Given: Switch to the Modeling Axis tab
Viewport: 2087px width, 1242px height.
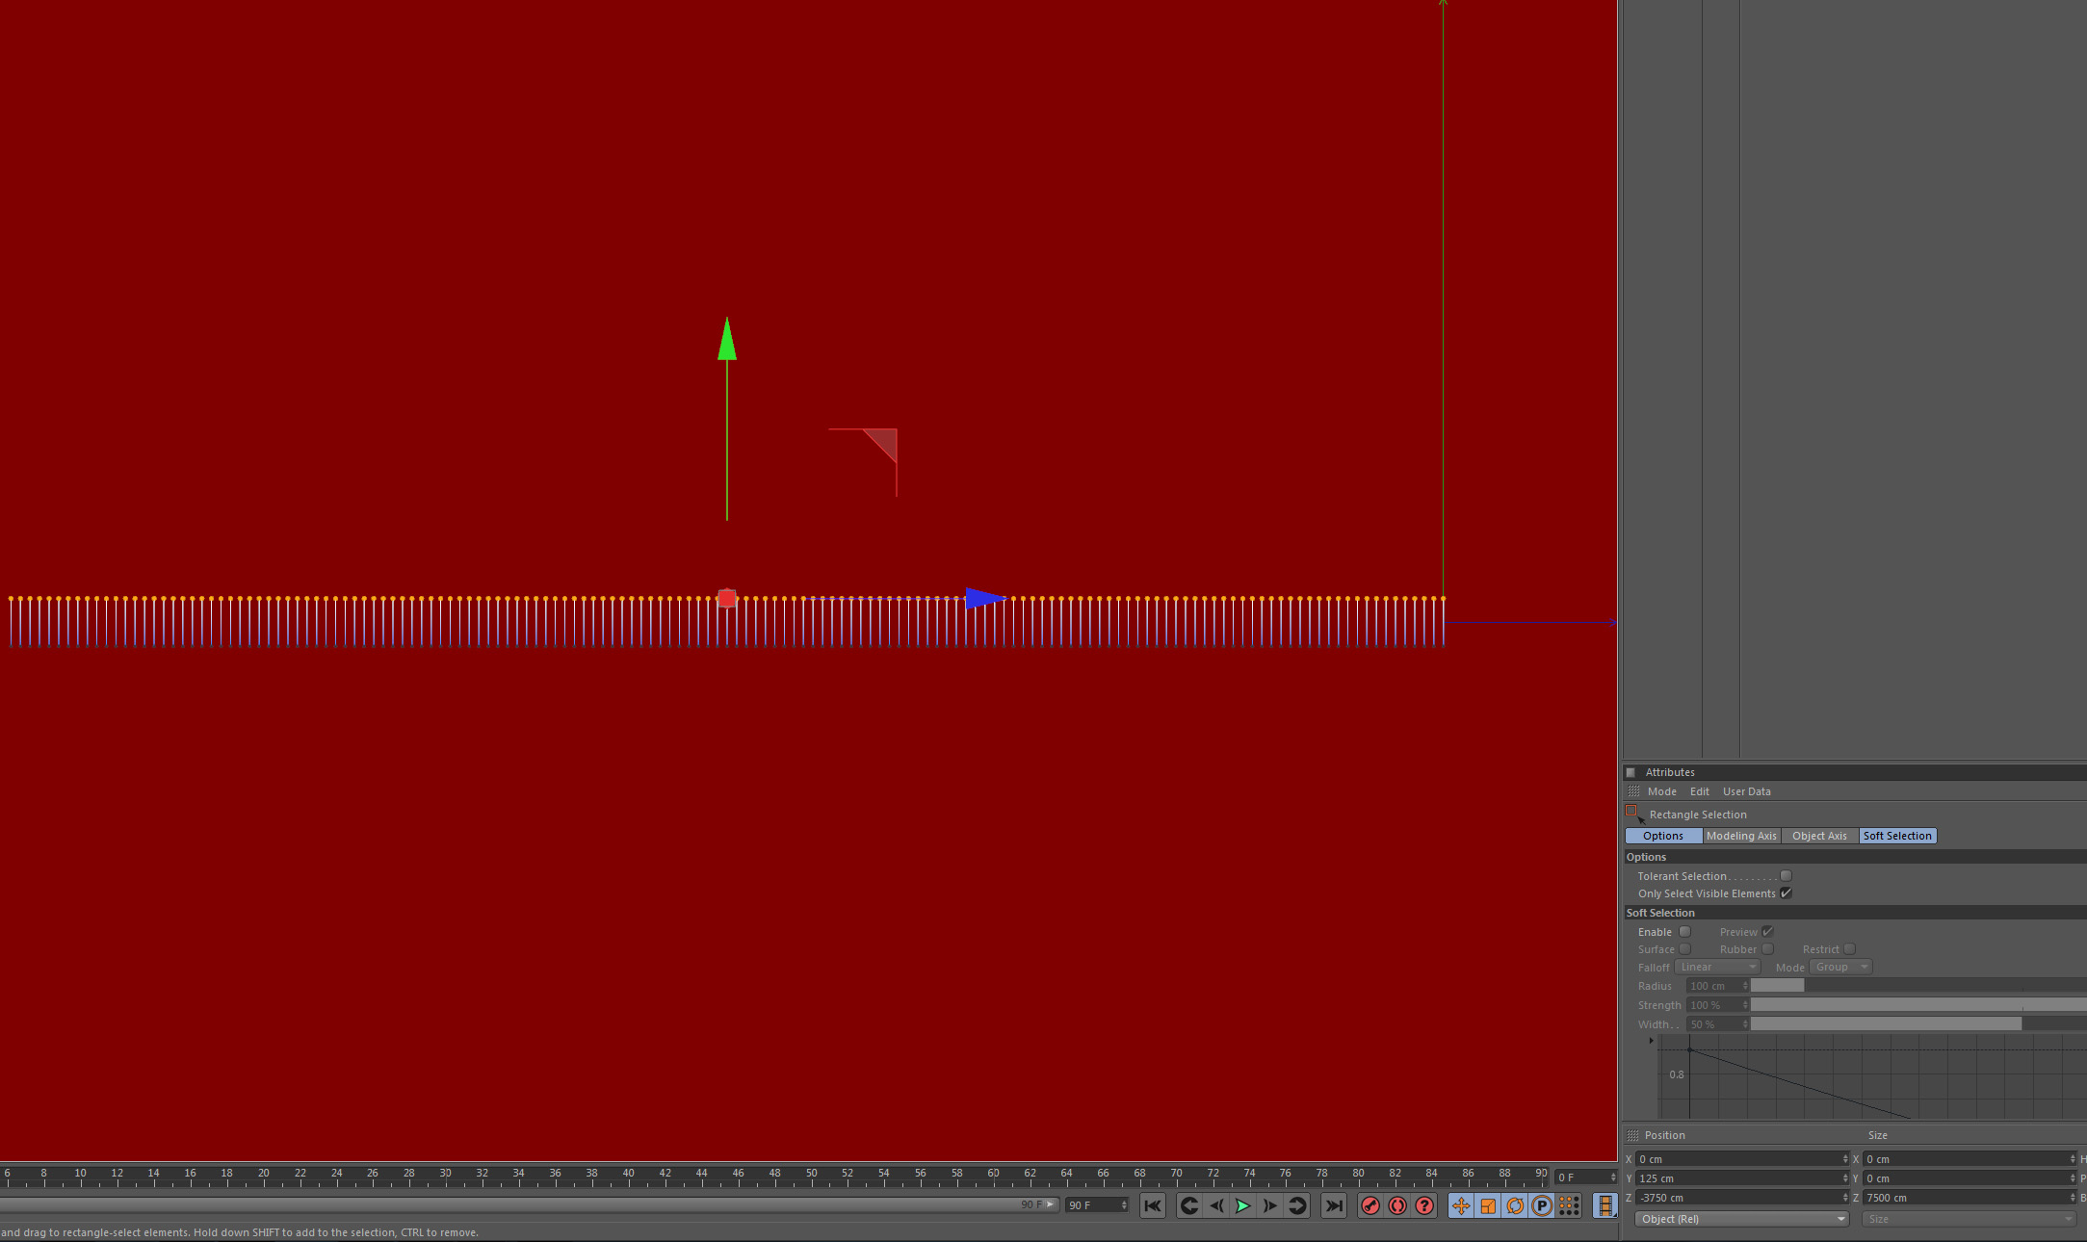Looking at the screenshot, I should coord(1741,836).
